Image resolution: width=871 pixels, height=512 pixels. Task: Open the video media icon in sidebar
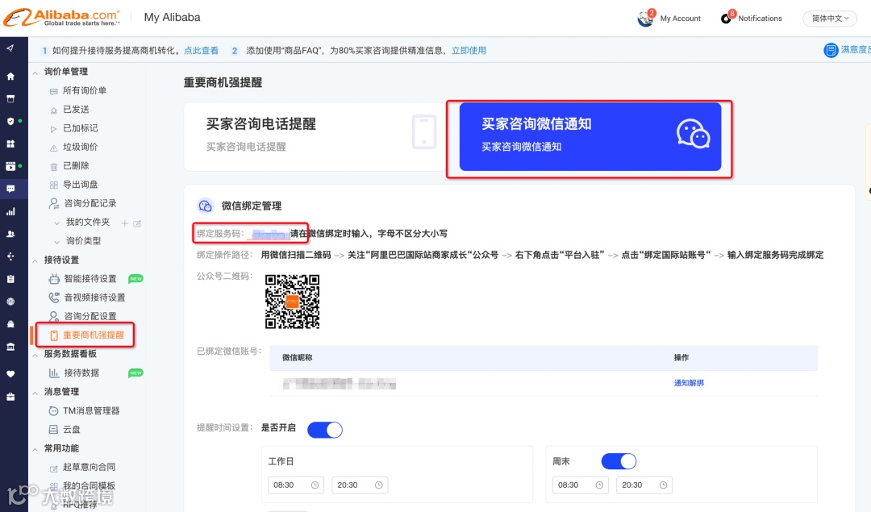click(10, 166)
